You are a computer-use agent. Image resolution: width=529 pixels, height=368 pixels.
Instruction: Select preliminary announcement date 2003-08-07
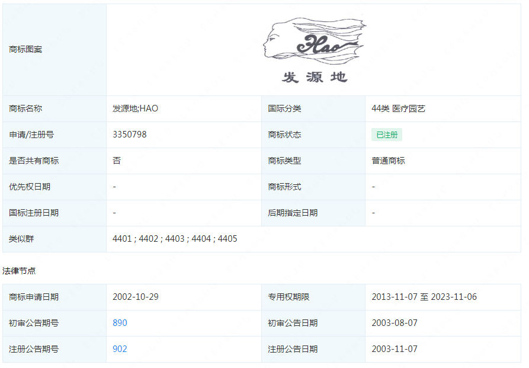395,323
